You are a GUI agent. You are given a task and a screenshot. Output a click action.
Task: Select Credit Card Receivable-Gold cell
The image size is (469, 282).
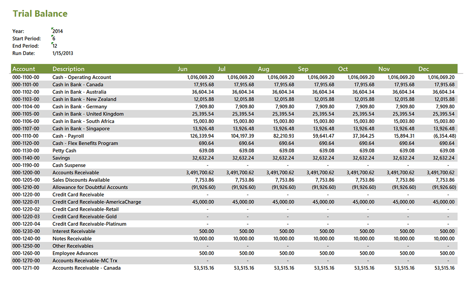click(85, 217)
